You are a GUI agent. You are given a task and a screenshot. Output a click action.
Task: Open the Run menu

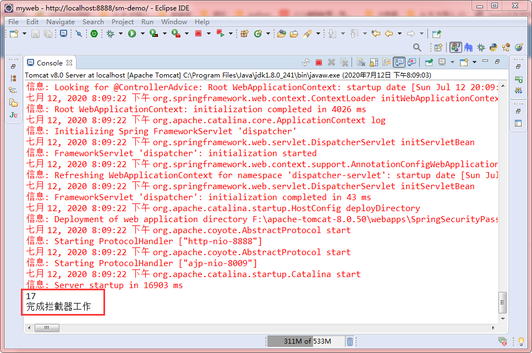[x=147, y=21]
